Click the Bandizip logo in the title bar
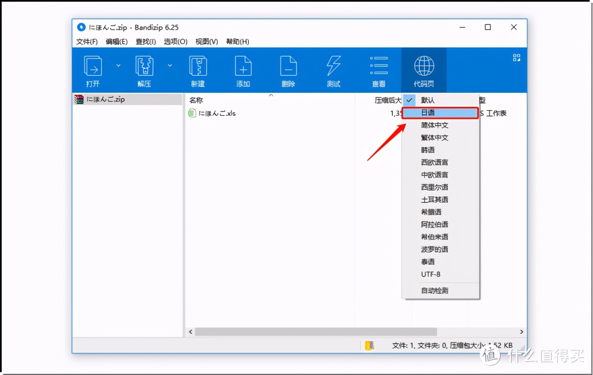The width and height of the screenshot is (593, 375). click(81, 27)
